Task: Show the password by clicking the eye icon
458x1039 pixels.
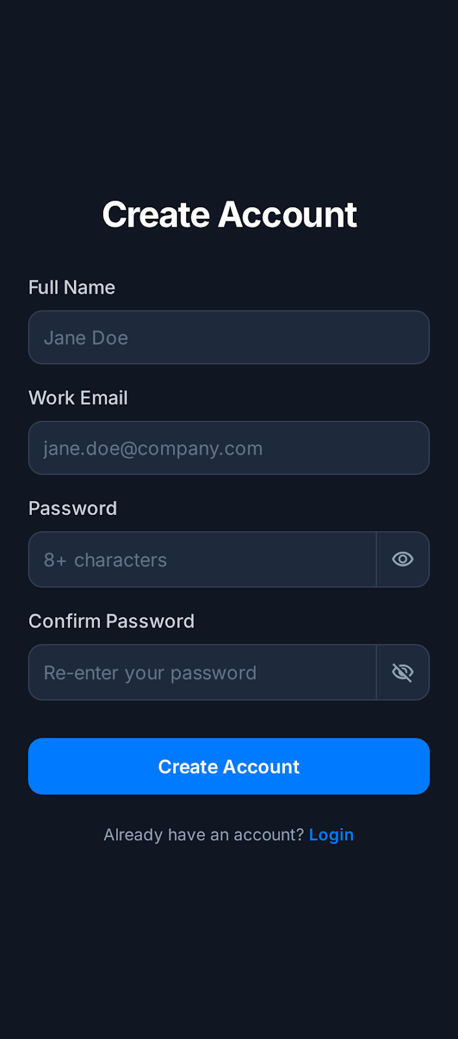Action: tap(402, 559)
